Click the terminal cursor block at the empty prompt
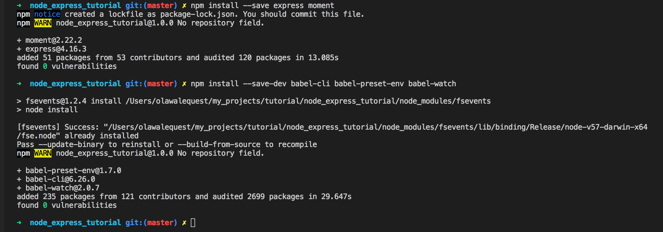This screenshot has height=232, width=663. (x=193, y=223)
